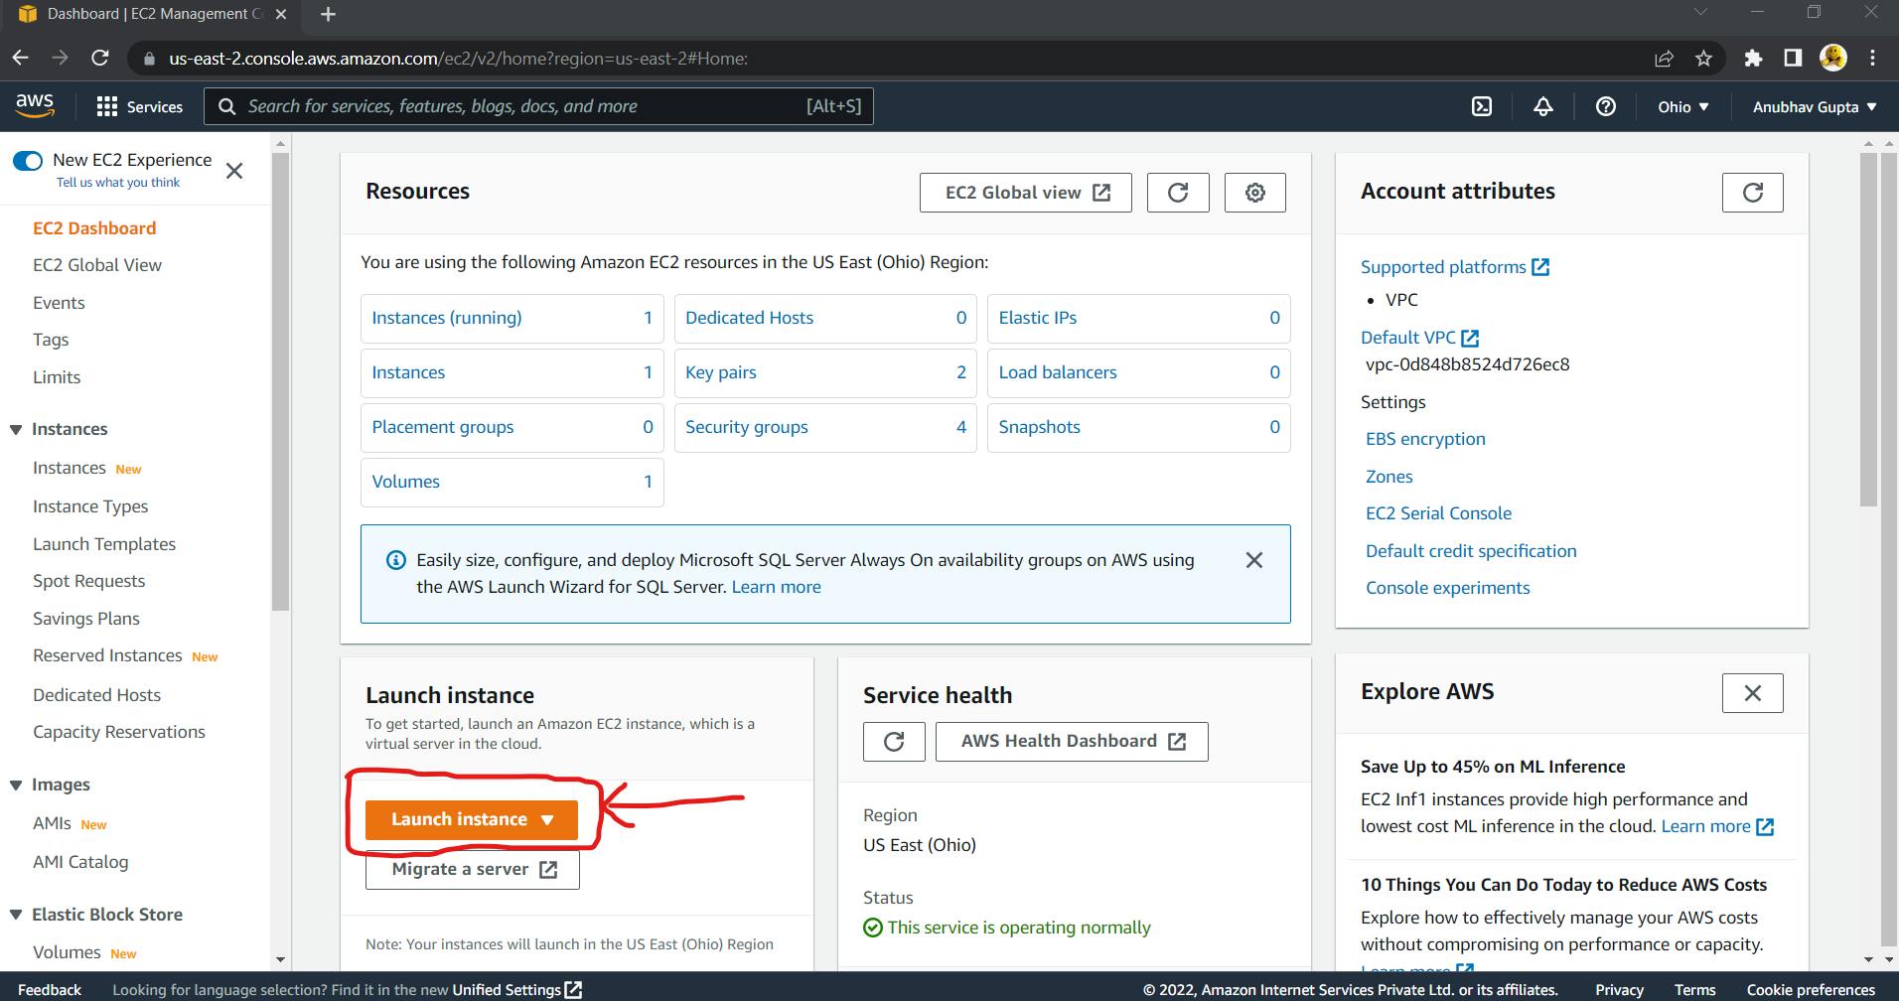Viewport: 1899px width, 1001px height.
Task: Collapse Elastic Block Store section
Action: coord(16,916)
